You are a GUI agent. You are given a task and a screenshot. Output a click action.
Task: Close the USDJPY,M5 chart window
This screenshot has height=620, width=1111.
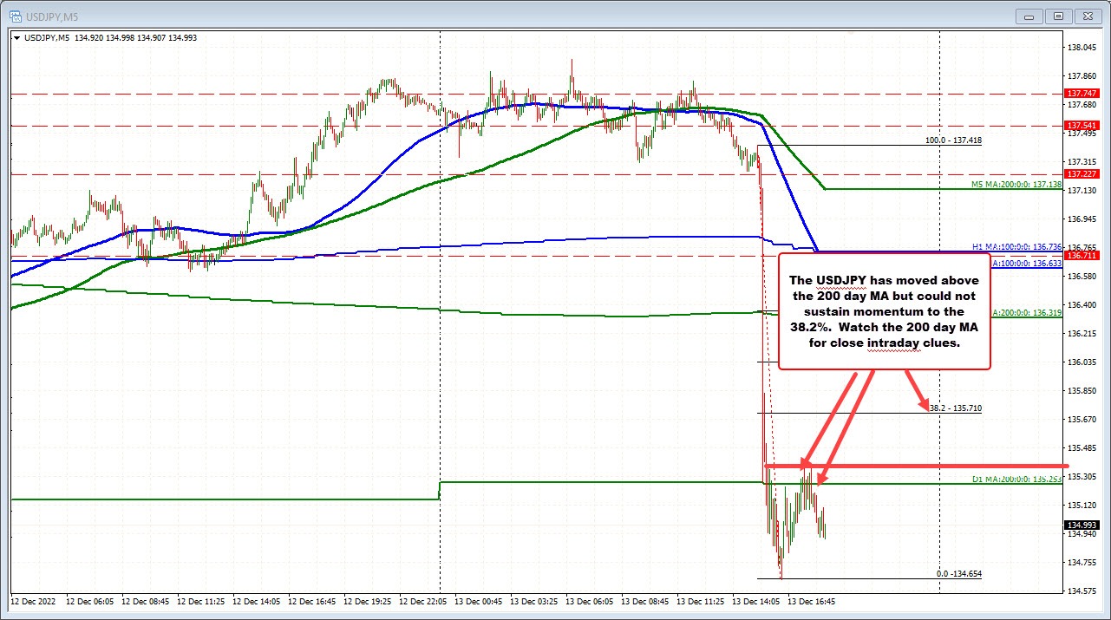(x=1087, y=16)
